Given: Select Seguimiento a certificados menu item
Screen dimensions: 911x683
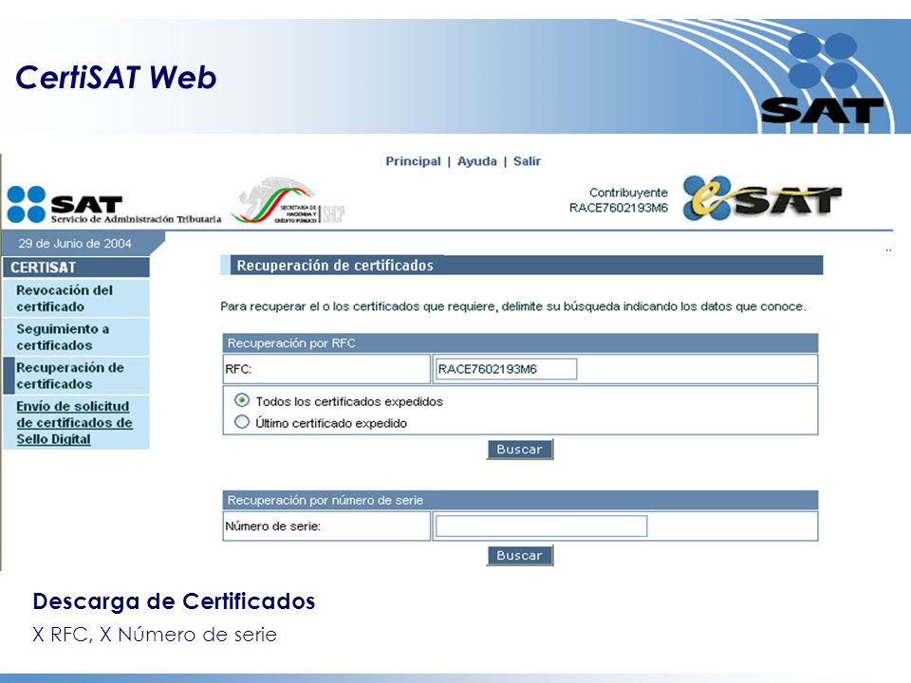Looking at the screenshot, I should pyautogui.click(x=76, y=337).
